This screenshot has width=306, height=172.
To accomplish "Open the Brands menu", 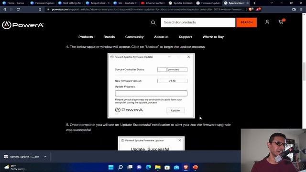I will click(x=109, y=37).
